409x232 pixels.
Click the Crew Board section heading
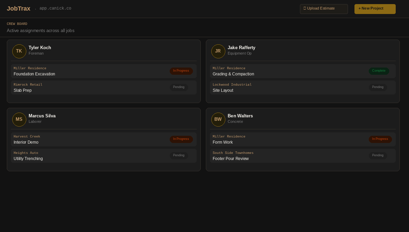[x=17, y=24]
